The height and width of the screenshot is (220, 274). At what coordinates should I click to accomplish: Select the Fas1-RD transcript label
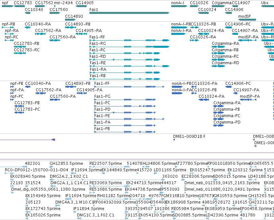[x=98, y=56]
